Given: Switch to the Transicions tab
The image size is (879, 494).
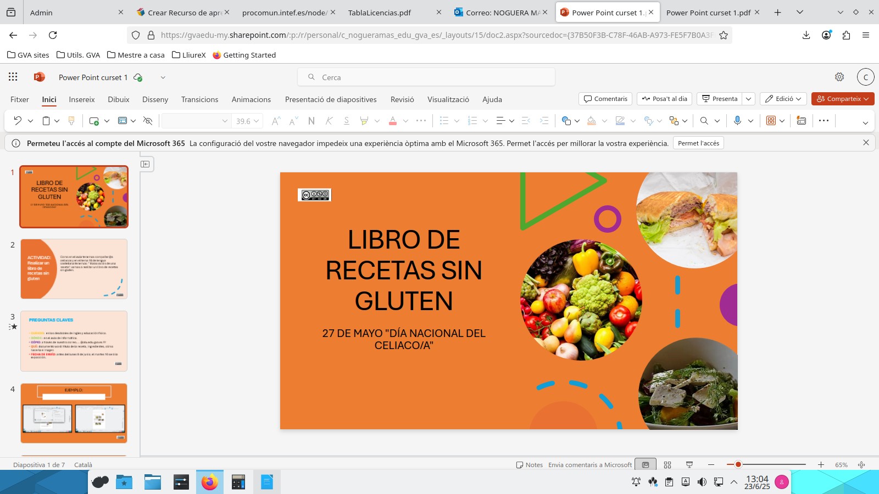Looking at the screenshot, I should [199, 99].
